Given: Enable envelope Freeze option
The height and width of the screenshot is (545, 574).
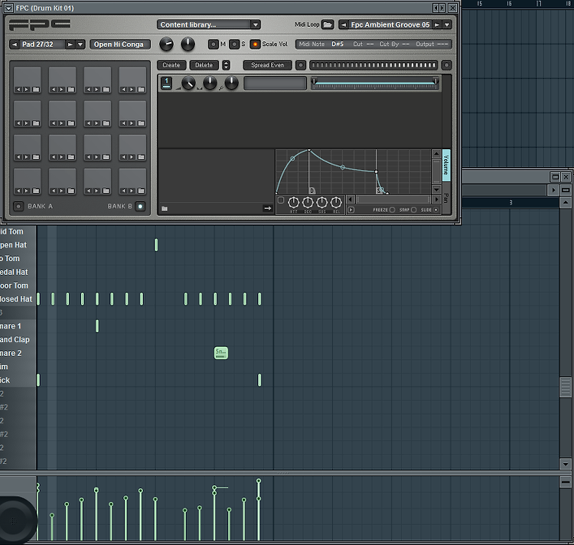Looking at the screenshot, I should click(x=392, y=210).
